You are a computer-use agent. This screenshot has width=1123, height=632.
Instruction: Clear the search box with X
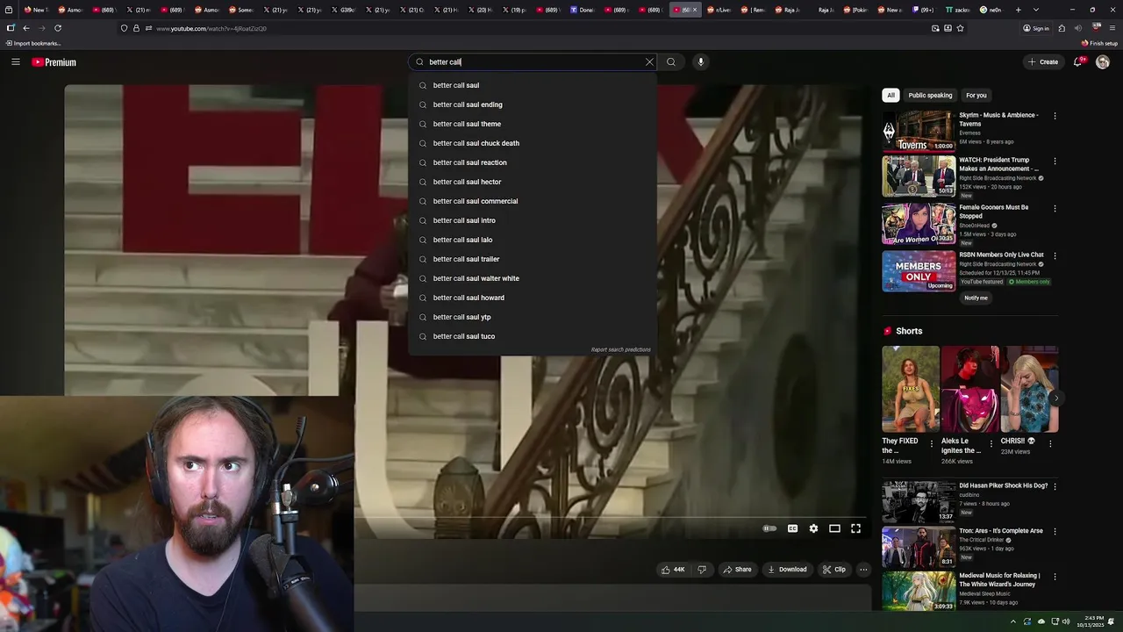pos(649,62)
